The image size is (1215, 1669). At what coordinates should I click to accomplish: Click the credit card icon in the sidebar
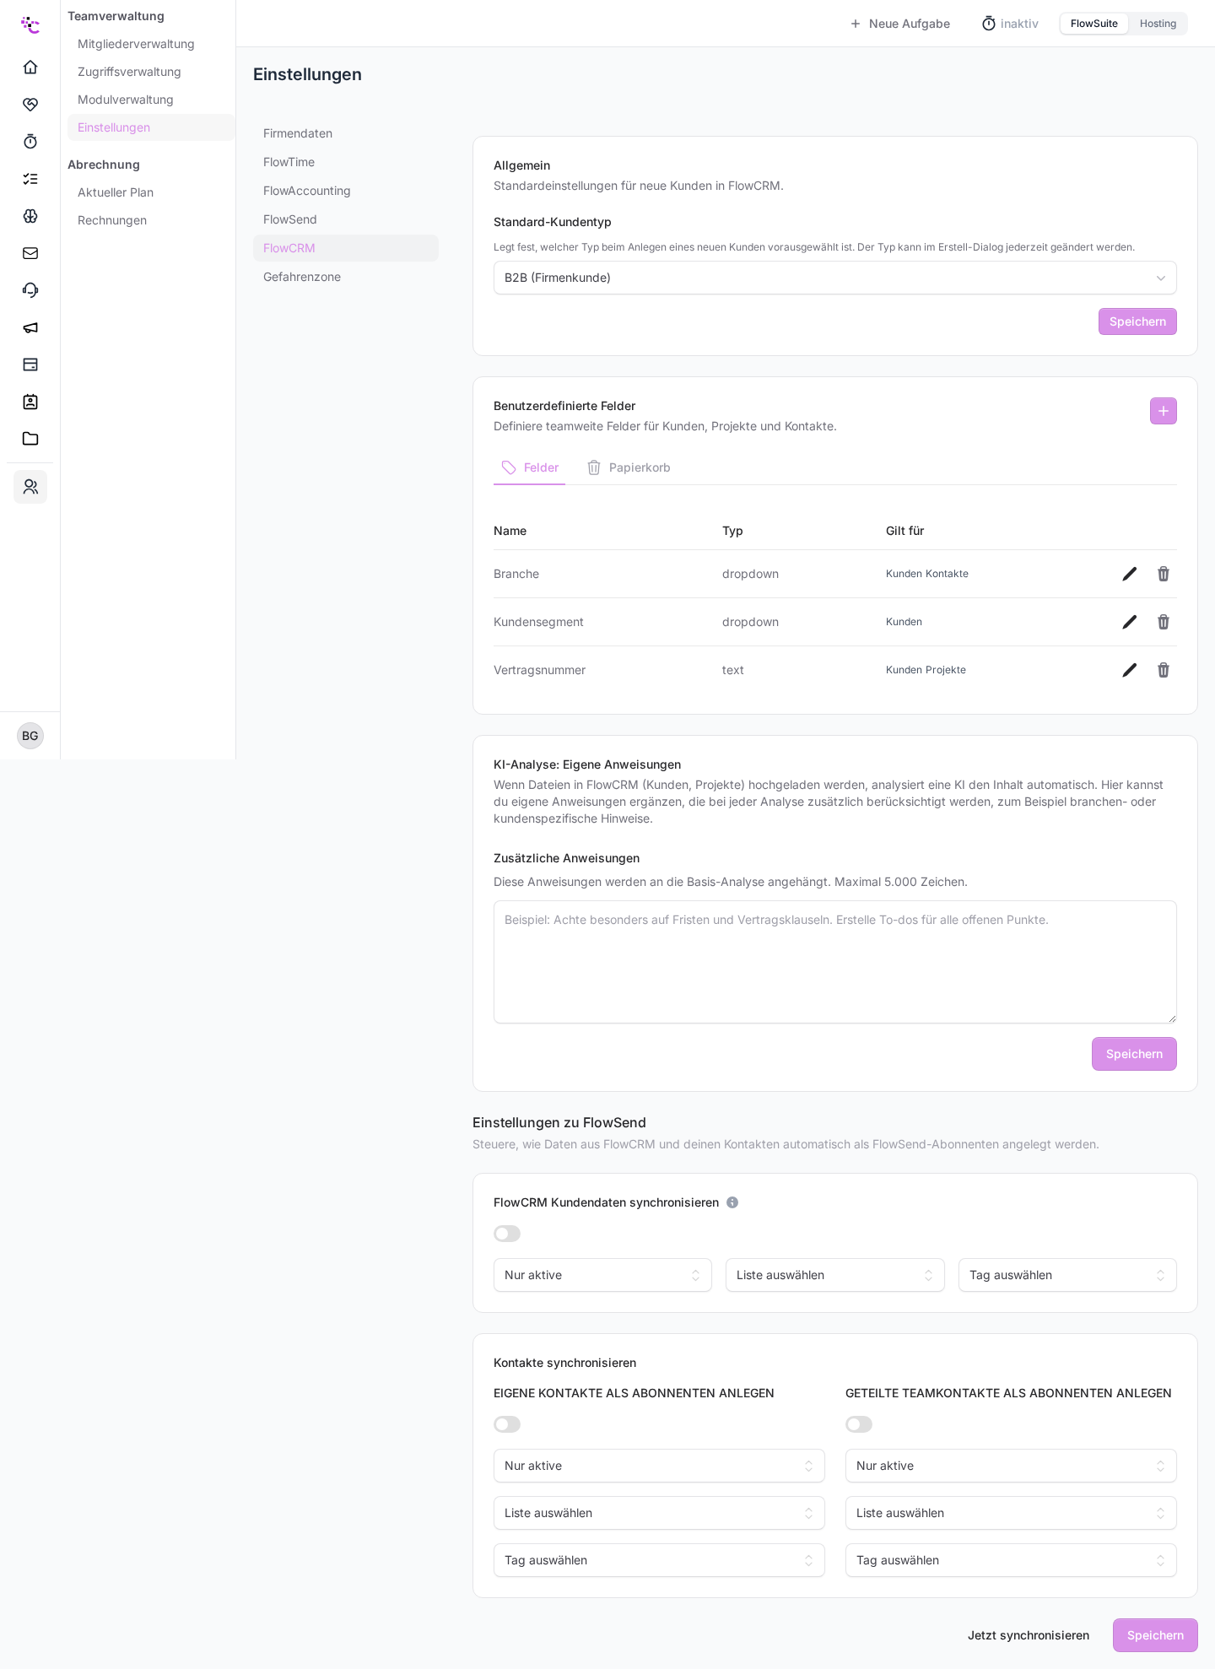point(30,364)
